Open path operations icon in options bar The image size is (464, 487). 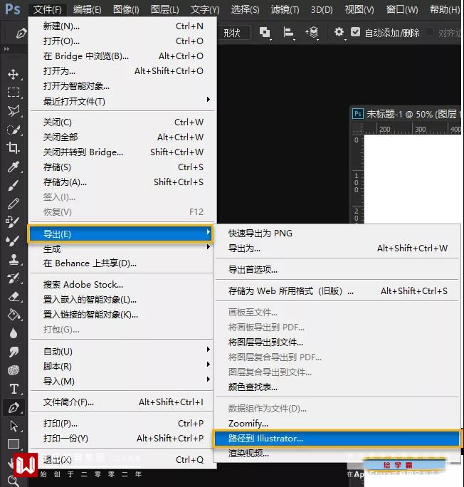pos(265,32)
